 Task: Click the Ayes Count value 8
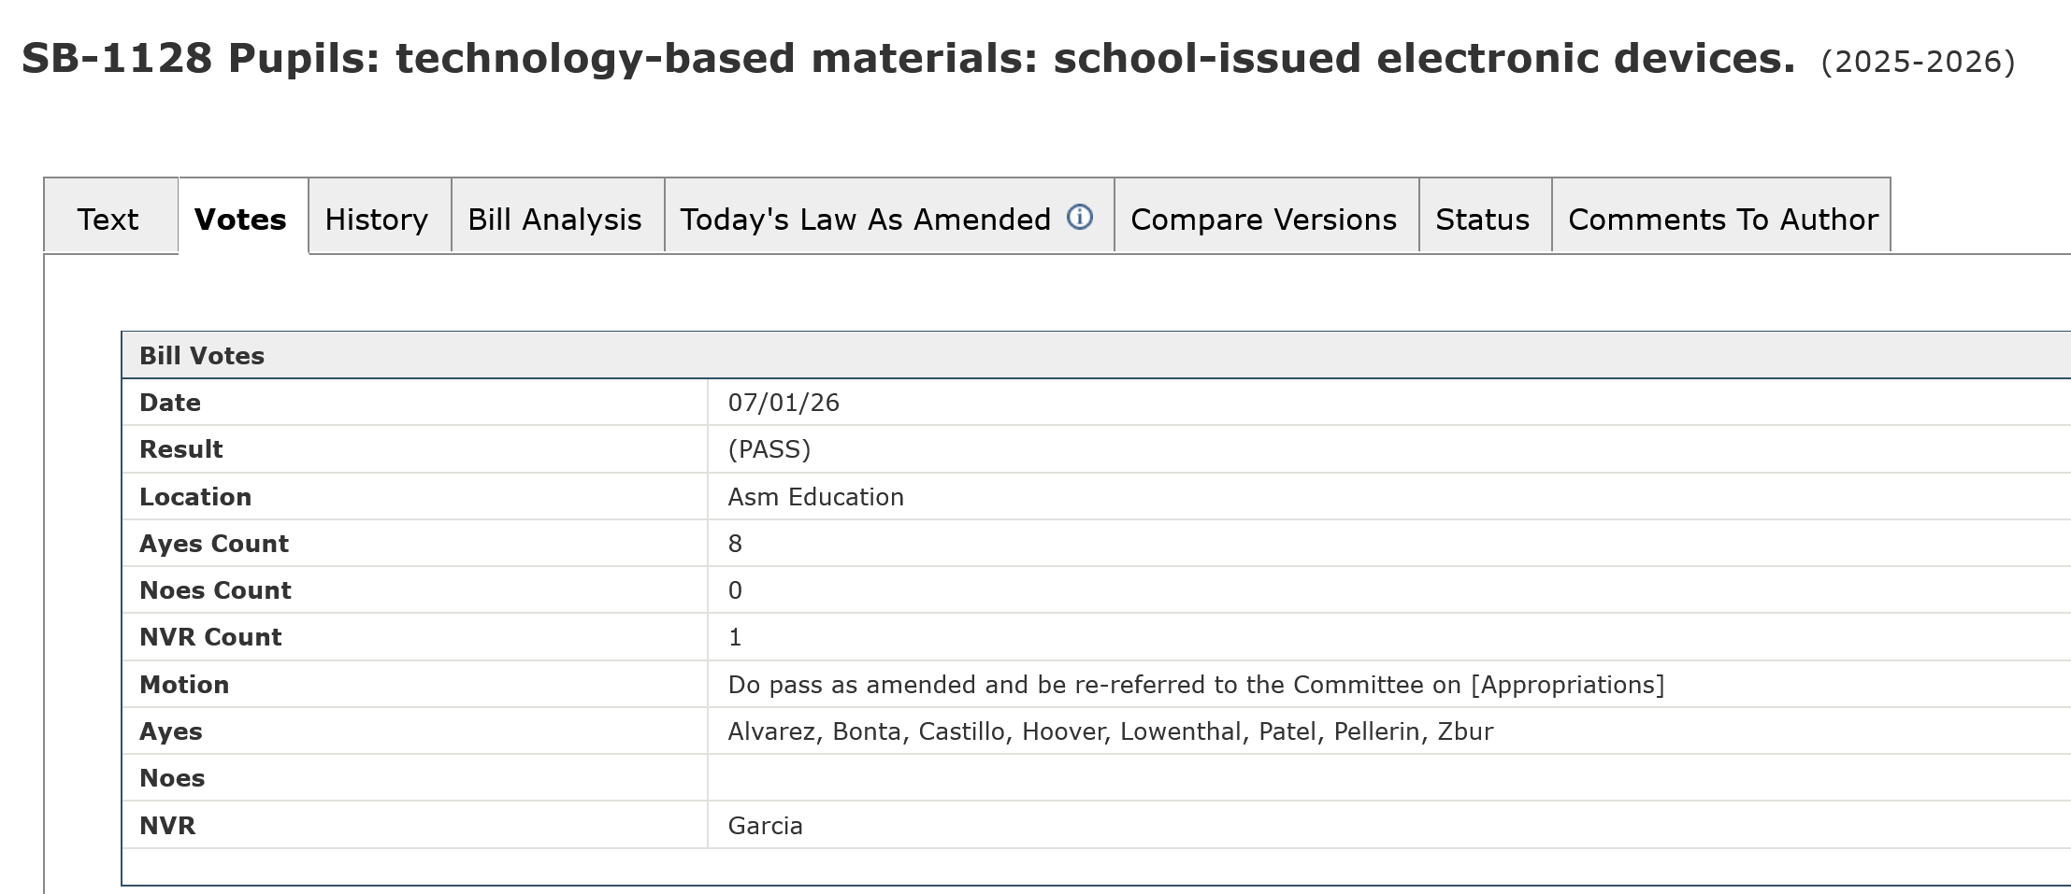click(x=735, y=544)
